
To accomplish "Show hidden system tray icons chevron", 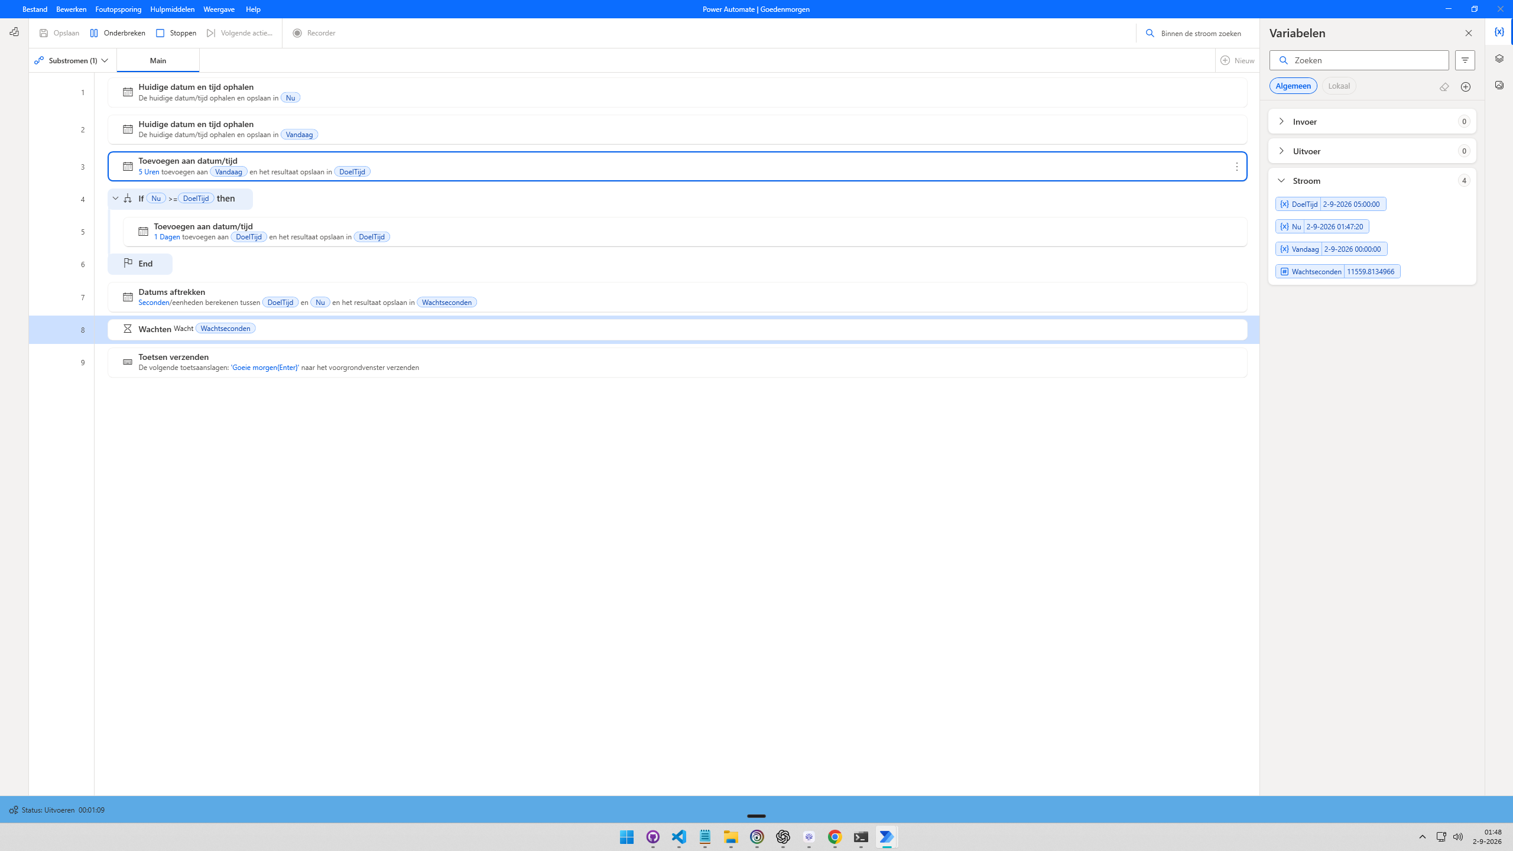I will (x=1422, y=837).
